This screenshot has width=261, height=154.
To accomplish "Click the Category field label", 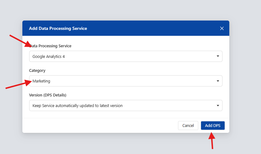I will coord(37,71).
